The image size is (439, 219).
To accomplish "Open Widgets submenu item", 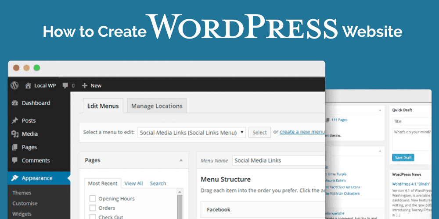I will [22, 214].
